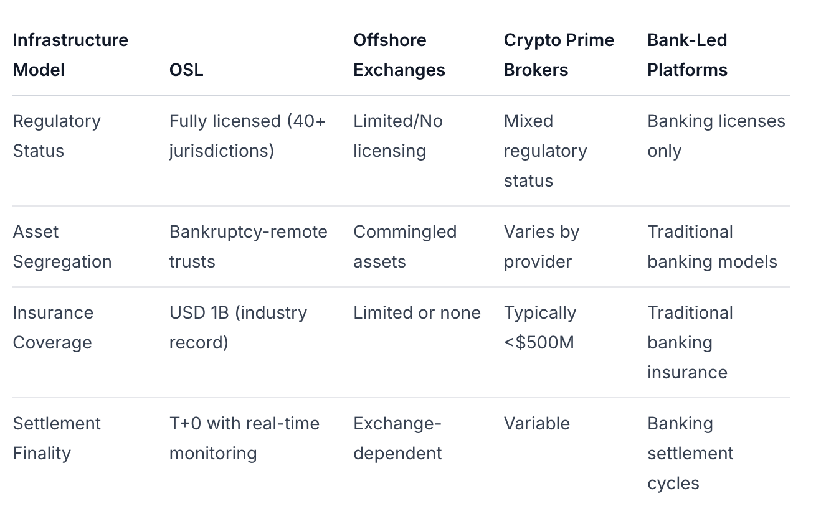Select the "Offshore Exchanges" column header

point(399,55)
